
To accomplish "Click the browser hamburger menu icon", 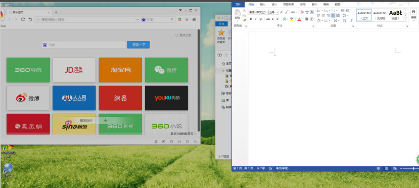I will point(194,19).
